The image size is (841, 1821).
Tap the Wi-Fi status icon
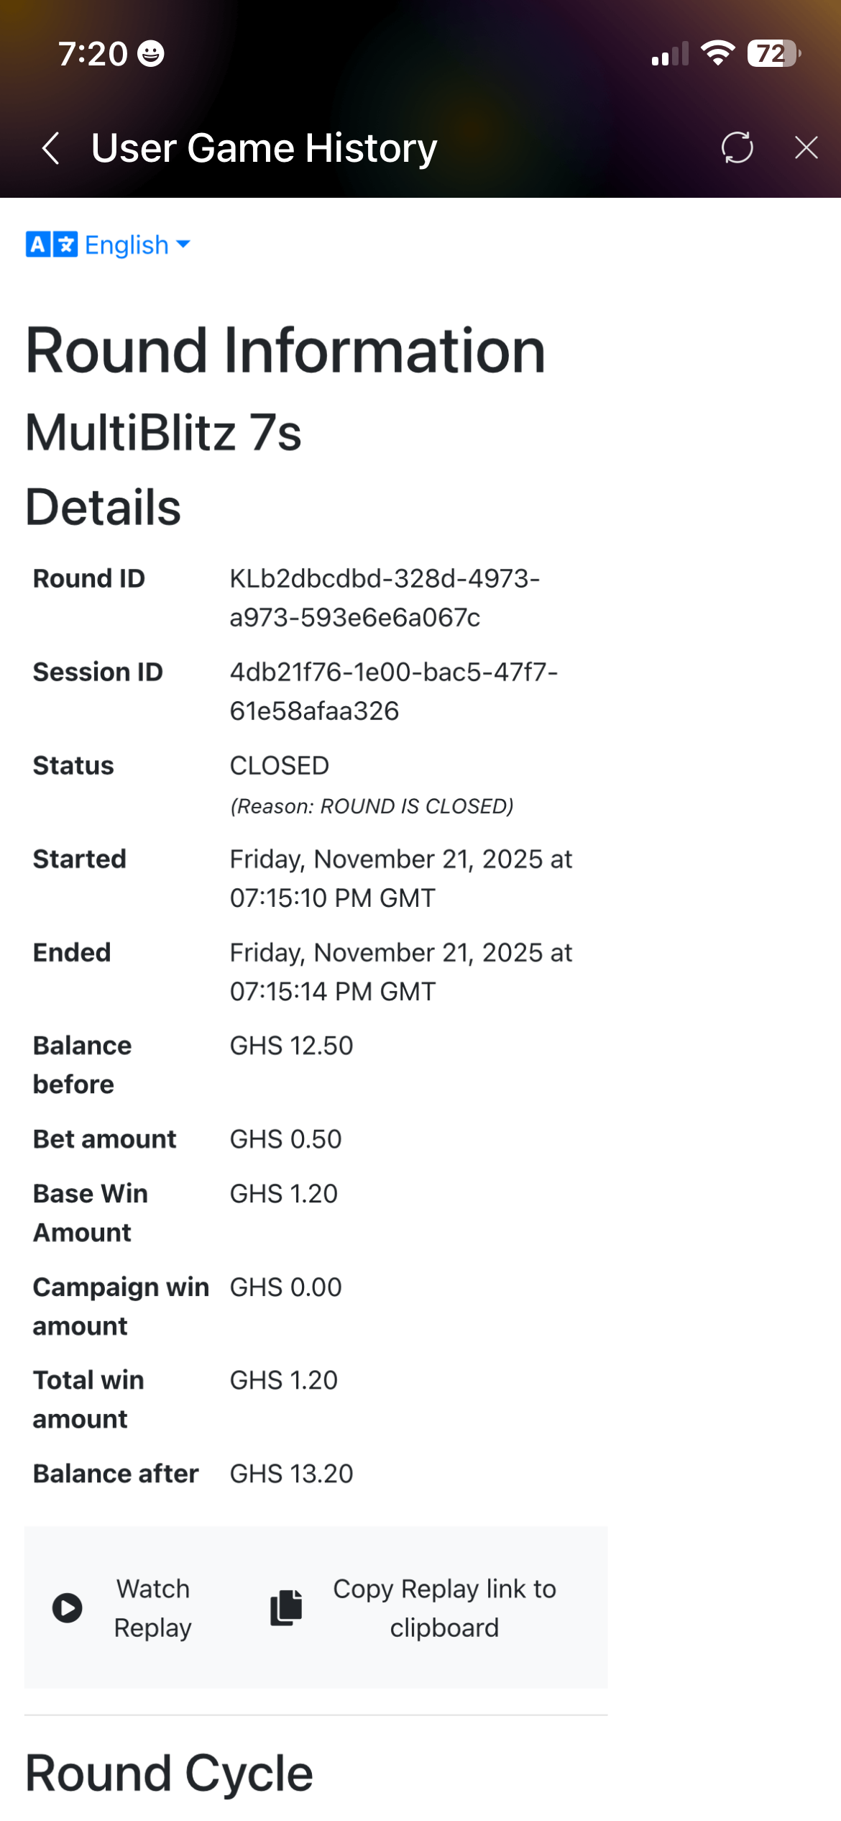[717, 53]
